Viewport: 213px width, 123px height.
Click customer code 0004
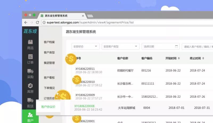pos(147,108)
